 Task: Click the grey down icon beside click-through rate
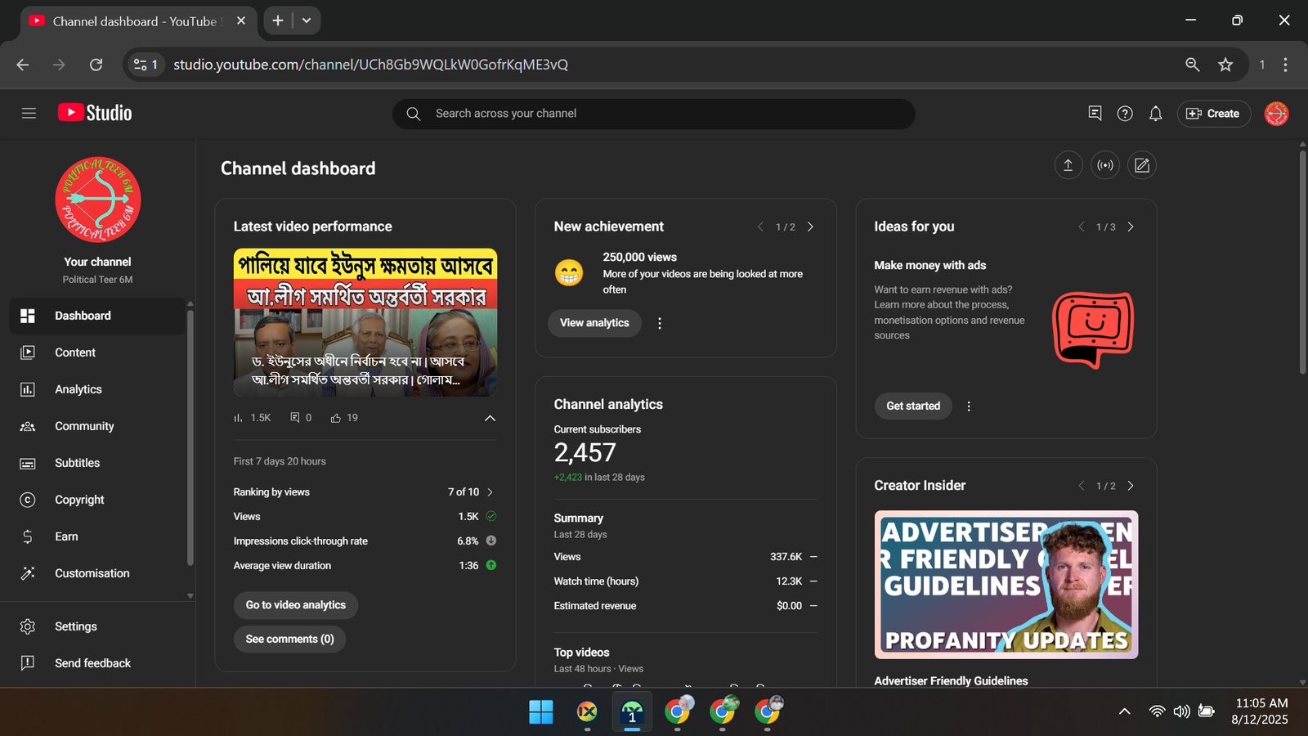tap(491, 541)
